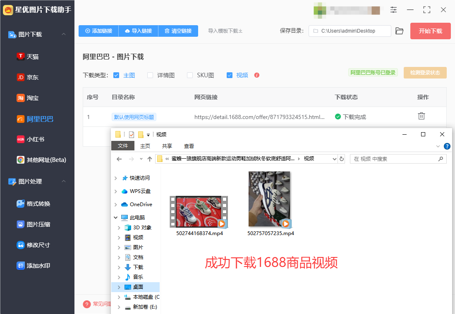
Task: Click the 1688 offer URL in row 1
Action: tap(259, 117)
